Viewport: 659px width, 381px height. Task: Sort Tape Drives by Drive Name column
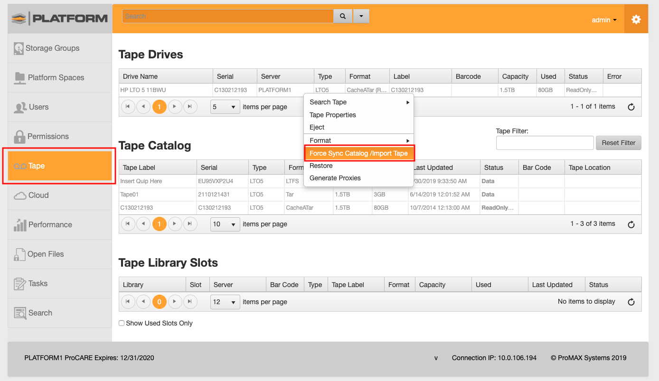166,76
